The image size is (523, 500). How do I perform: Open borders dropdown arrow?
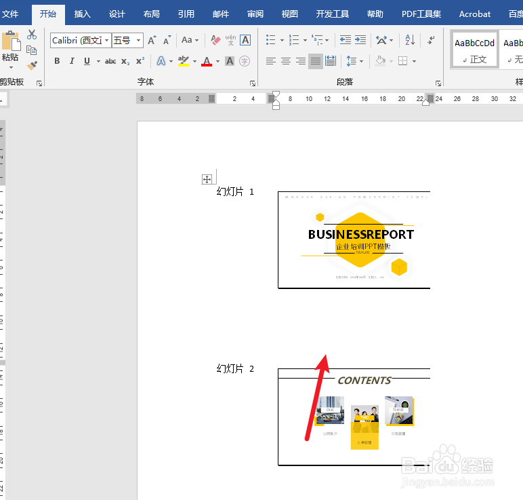pos(414,62)
